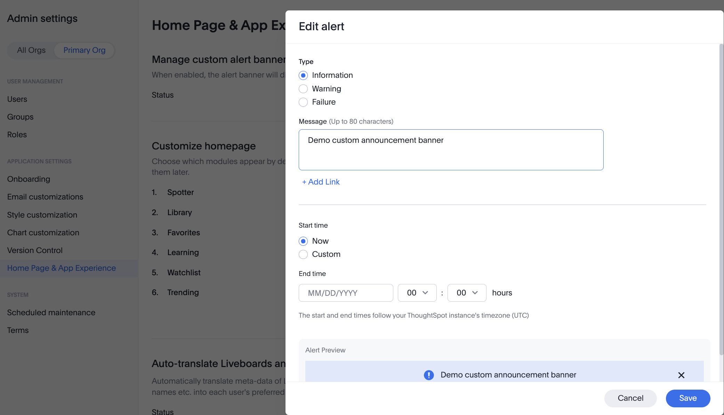Switch to the Primary Org tab

pyautogui.click(x=84, y=50)
